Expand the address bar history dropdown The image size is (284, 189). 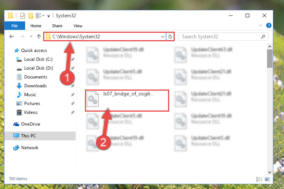[162, 37]
